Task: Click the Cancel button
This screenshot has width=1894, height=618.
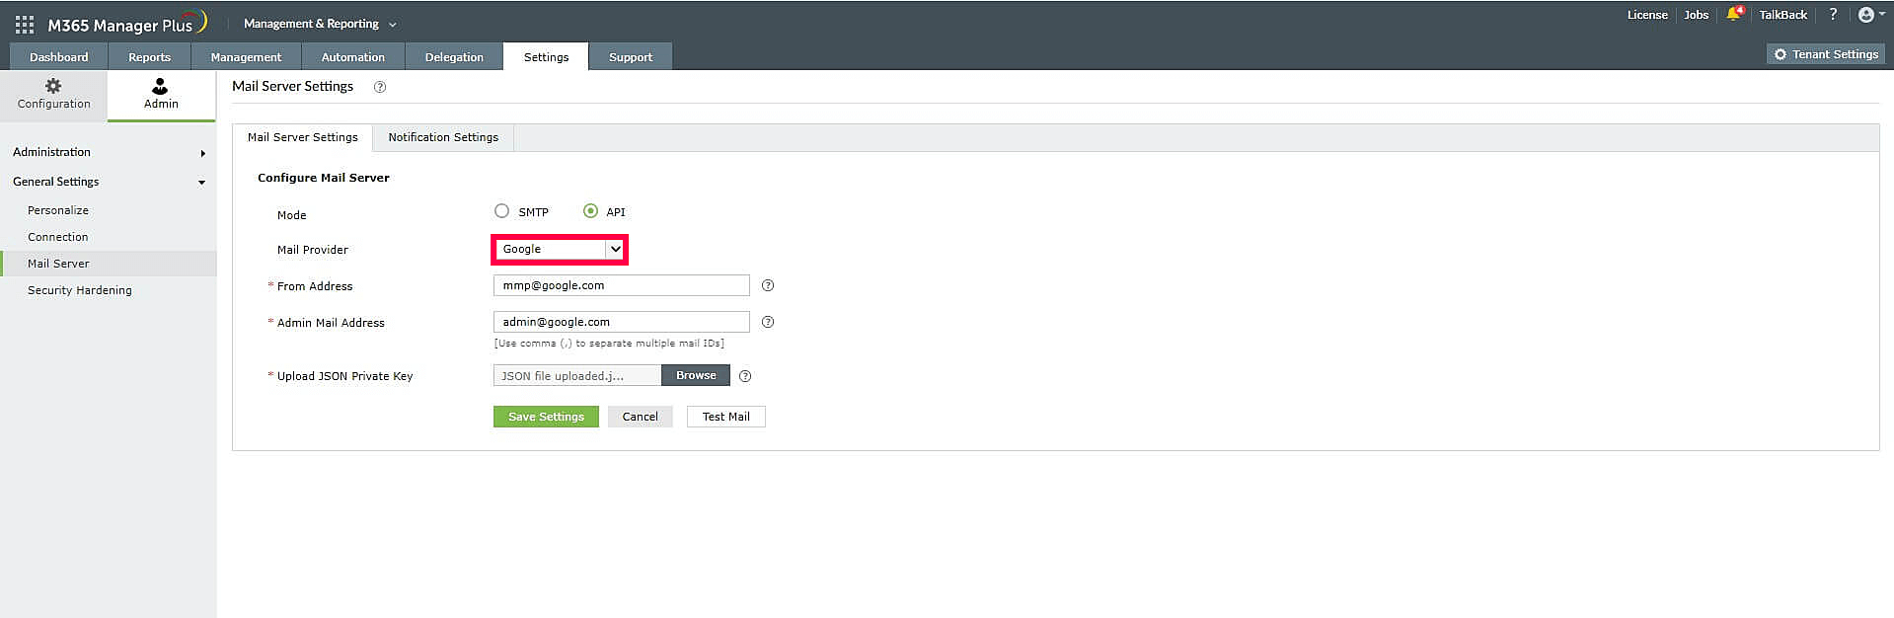Action: (x=640, y=417)
